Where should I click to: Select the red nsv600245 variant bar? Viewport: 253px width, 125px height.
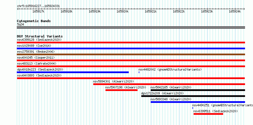[131, 60]
